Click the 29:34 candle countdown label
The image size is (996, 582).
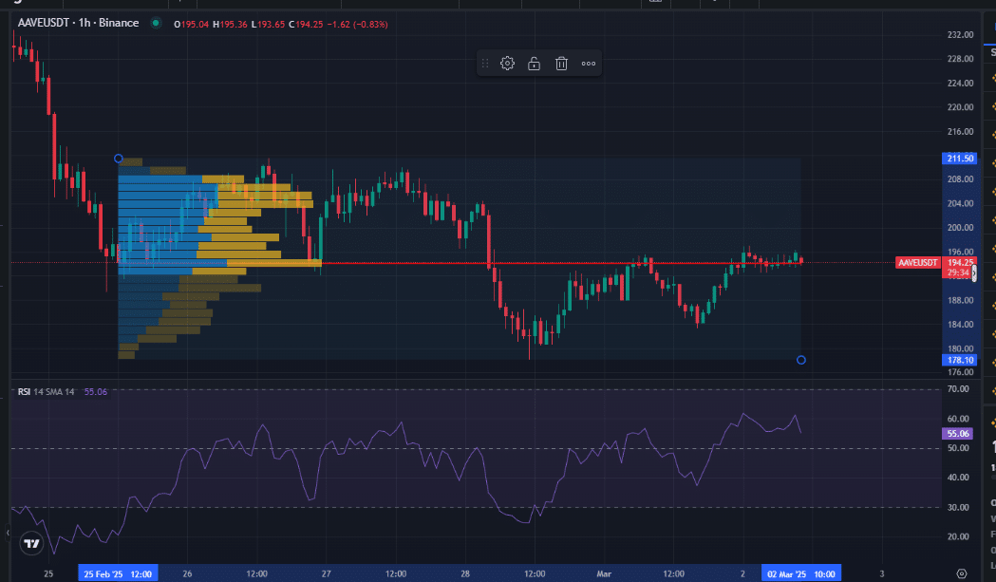957,272
